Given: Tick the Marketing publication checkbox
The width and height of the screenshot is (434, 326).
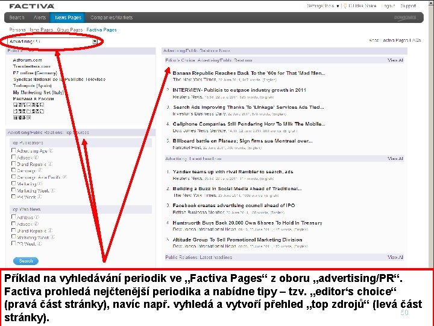Looking at the screenshot, I should 13,184.
